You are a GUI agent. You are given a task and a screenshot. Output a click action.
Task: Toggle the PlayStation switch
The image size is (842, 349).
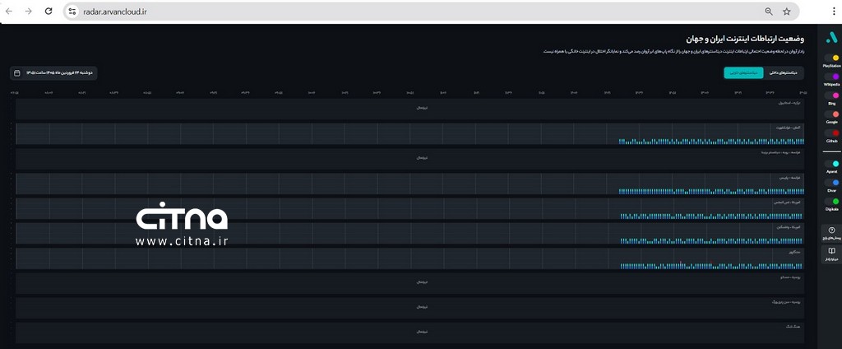point(832,58)
